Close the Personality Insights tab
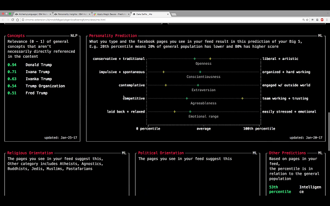Image resolution: width=330 pixels, height=206 pixels. click(x=90, y=14)
